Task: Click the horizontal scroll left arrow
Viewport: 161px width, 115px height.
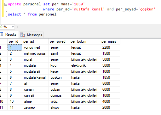Action: click(18, 27)
